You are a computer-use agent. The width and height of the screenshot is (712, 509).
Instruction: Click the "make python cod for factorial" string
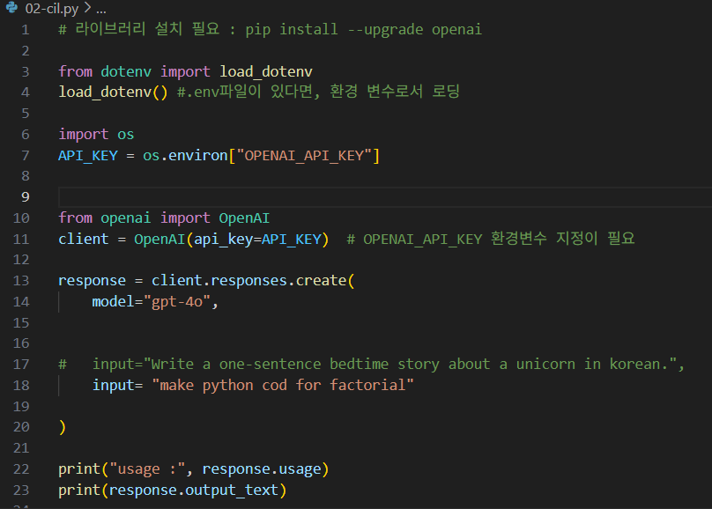283,386
